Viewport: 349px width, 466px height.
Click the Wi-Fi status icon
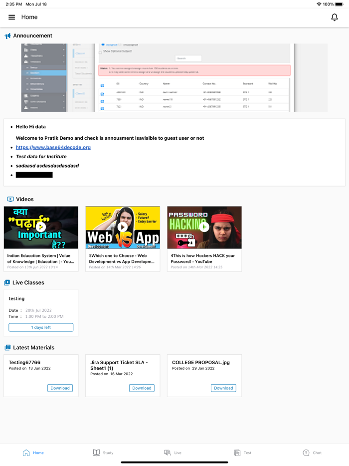[x=319, y=4]
